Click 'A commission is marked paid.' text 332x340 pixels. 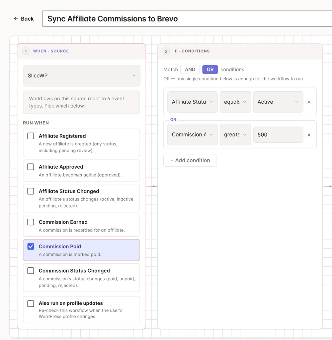[x=70, y=254]
